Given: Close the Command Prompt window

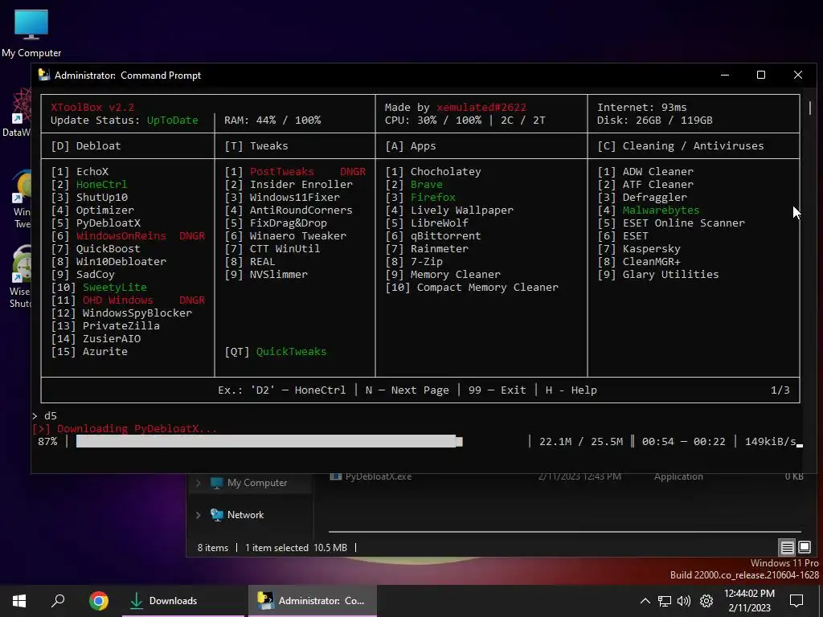Looking at the screenshot, I should coord(798,75).
